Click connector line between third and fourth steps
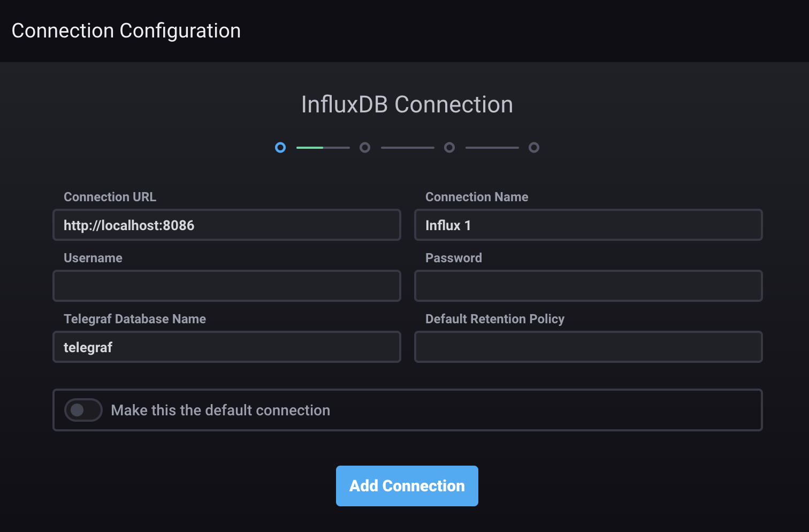The width and height of the screenshot is (809, 532). [x=492, y=147]
